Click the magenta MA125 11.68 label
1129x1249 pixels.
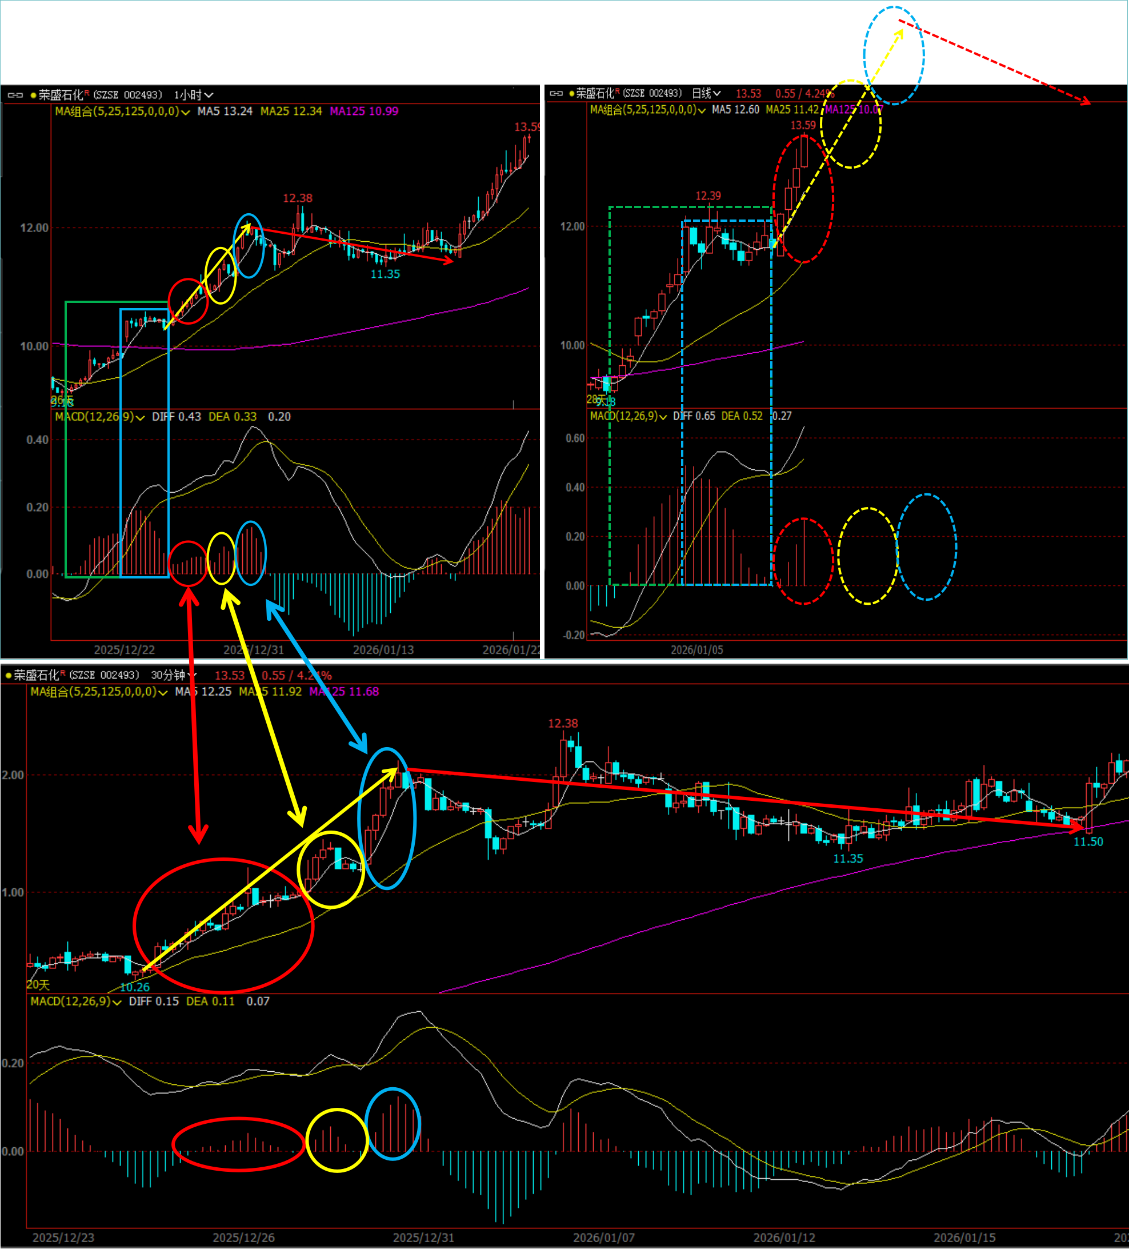click(x=345, y=692)
